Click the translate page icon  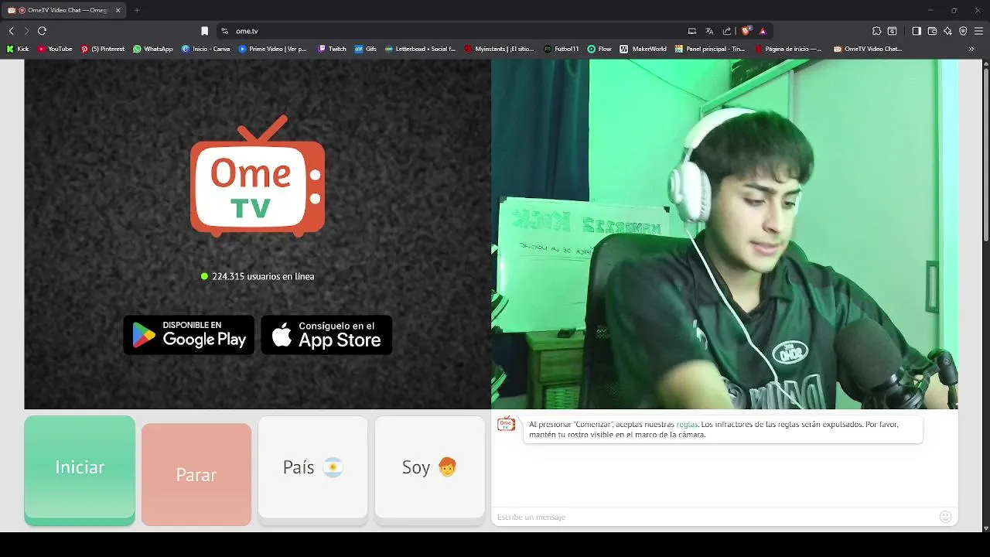(x=709, y=31)
